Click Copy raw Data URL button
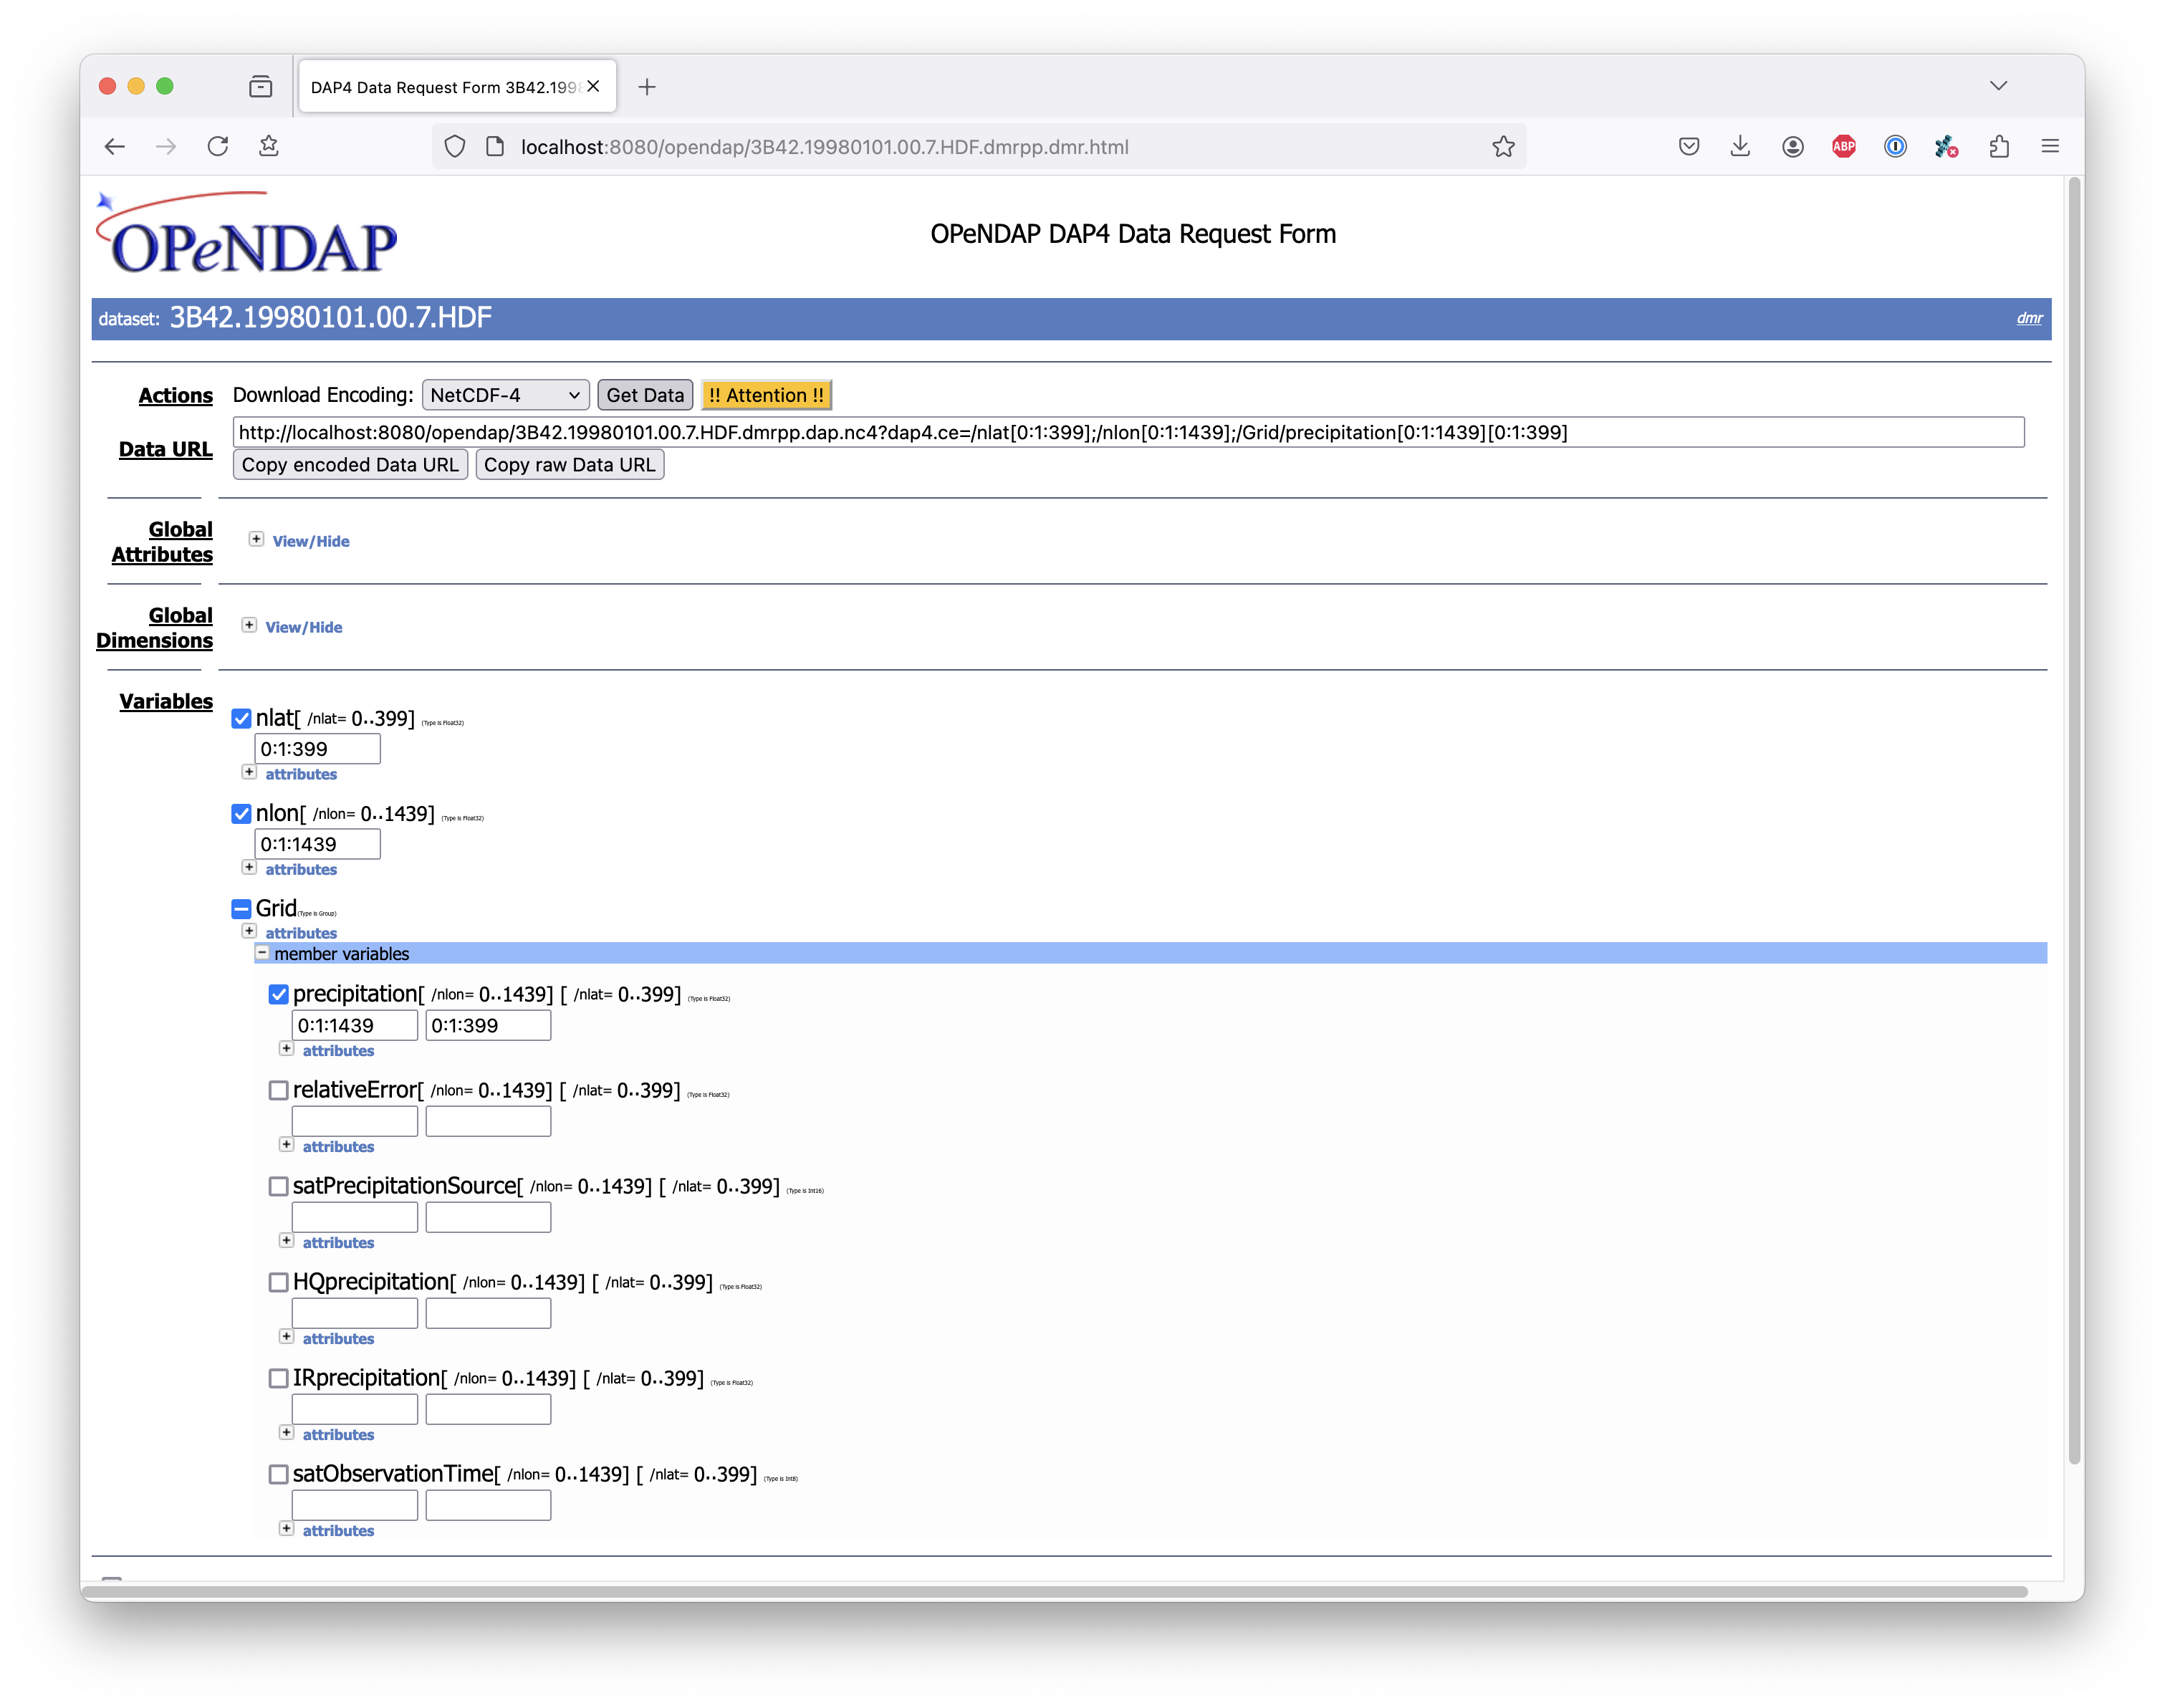 [569, 465]
